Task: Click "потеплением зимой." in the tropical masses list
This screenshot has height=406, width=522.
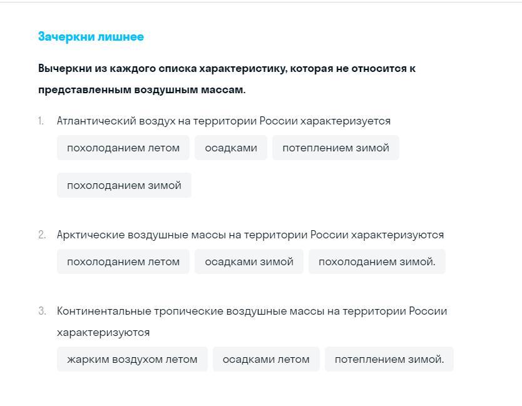Action: point(389,360)
